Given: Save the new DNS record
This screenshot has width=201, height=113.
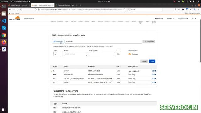Looking at the screenshot, I should pos(152,61).
